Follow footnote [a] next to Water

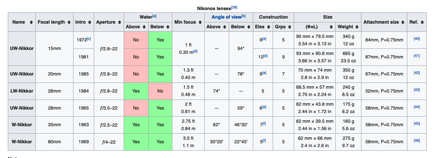[154, 16]
